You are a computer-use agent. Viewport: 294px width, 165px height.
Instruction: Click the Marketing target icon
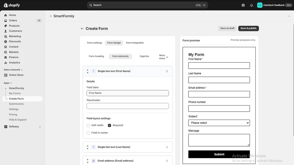coord(6,36)
